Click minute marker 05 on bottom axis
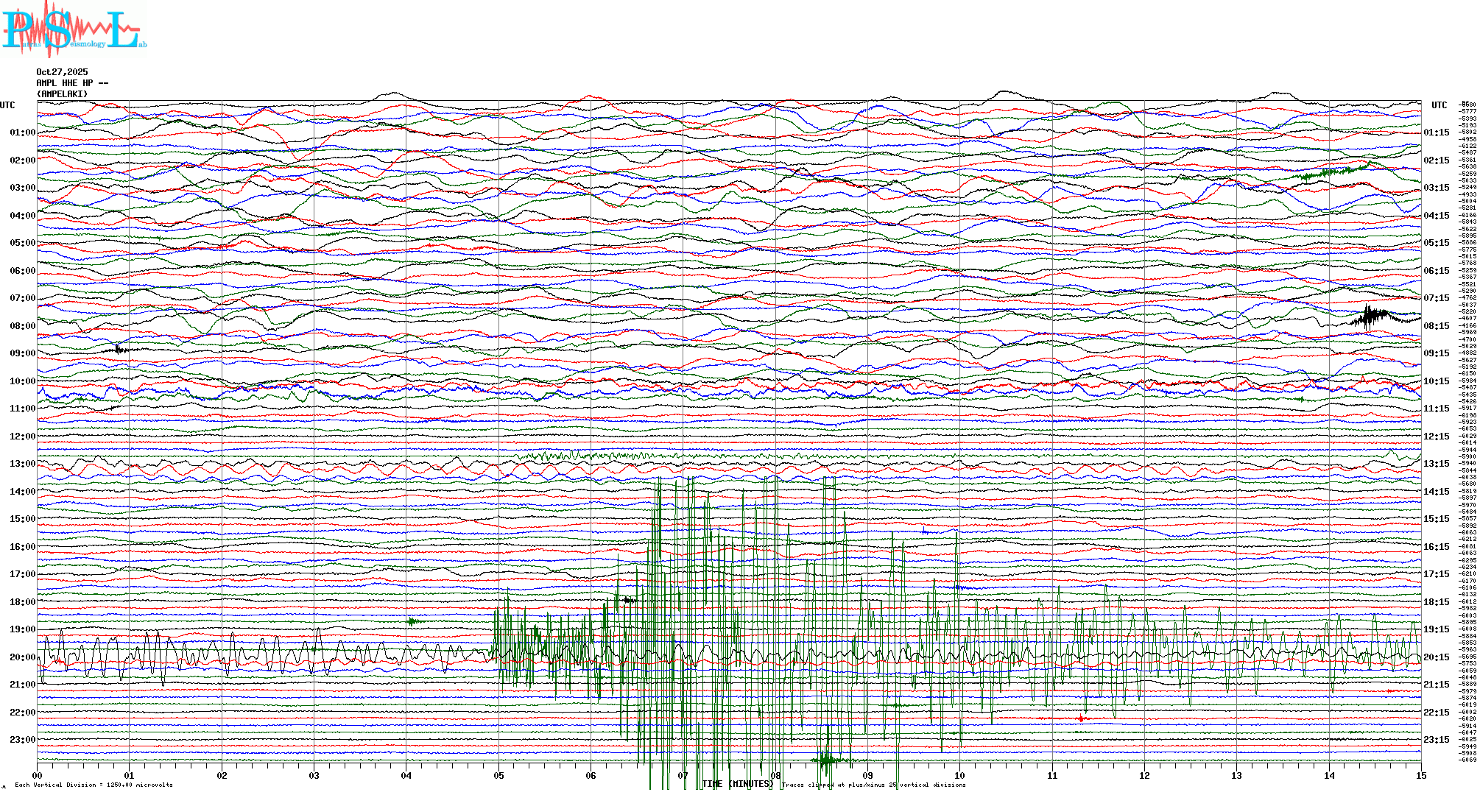The height and width of the screenshot is (795, 1480). 498,775
